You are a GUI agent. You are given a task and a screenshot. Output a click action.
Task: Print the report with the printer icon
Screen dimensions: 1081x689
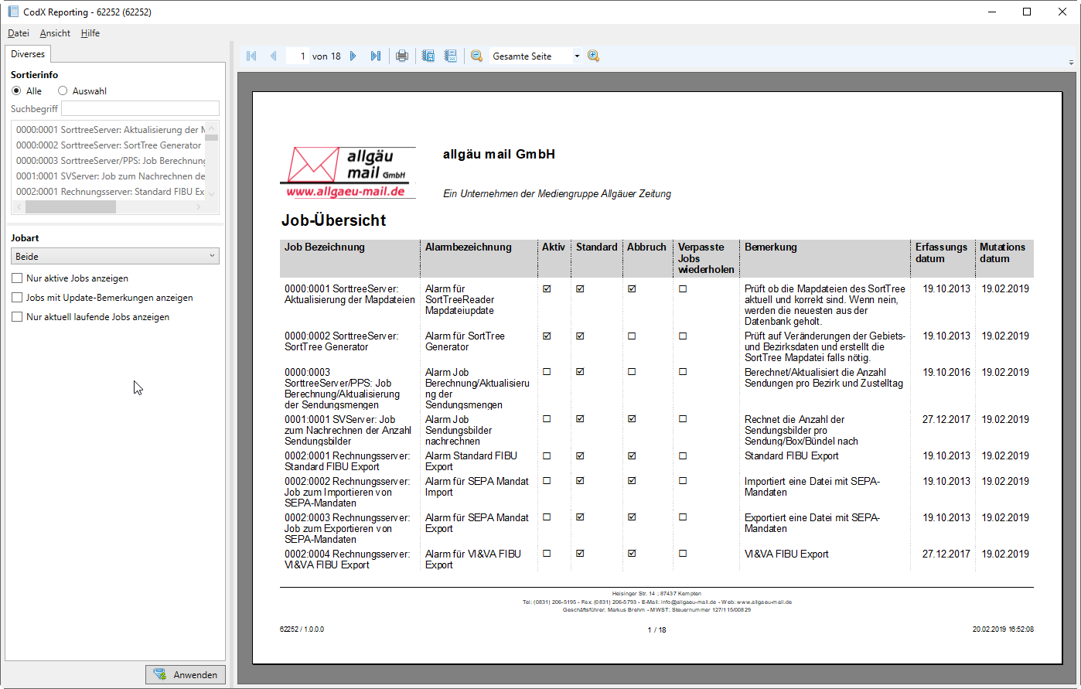point(402,56)
